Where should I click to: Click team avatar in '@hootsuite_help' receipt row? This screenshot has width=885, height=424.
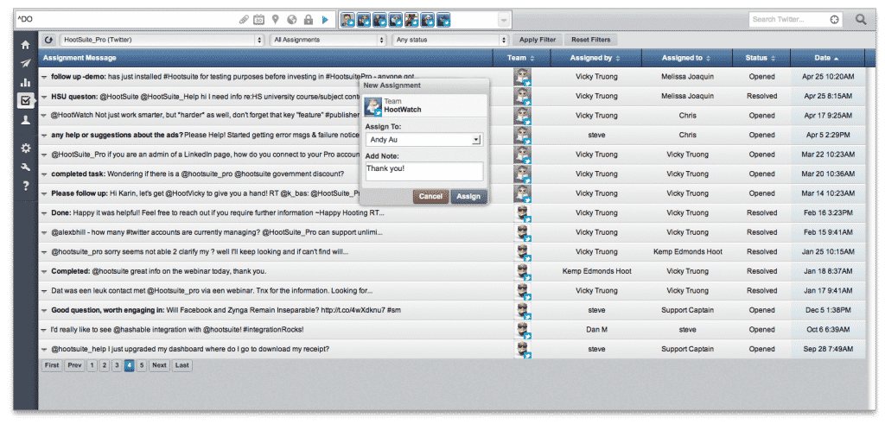[523, 350]
